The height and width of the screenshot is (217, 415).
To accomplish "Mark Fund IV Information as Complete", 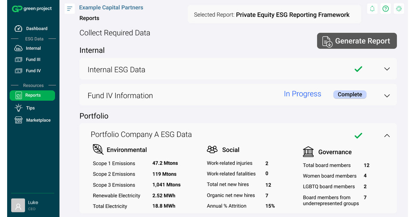I will tap(350, 95).
